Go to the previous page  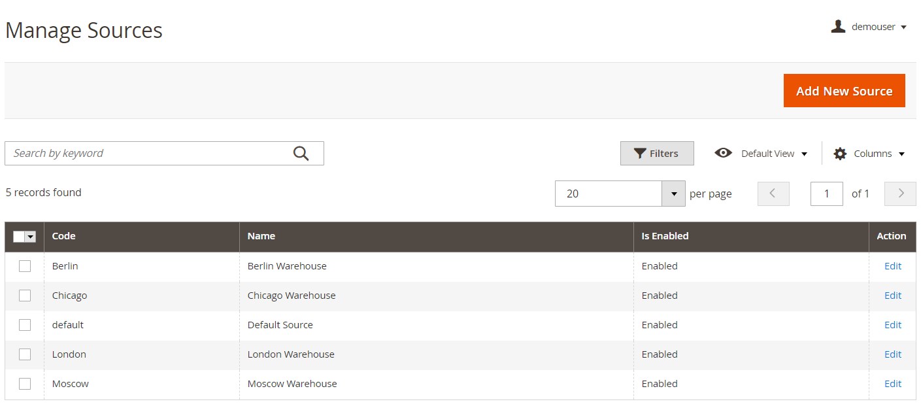(773, 194)
